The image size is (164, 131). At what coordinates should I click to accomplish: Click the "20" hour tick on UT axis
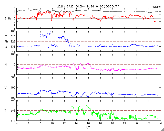112,124
